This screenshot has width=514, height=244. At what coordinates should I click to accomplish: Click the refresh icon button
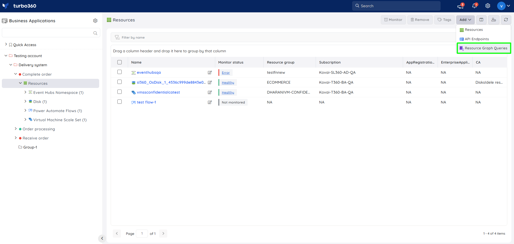click(x=506, y=20)
